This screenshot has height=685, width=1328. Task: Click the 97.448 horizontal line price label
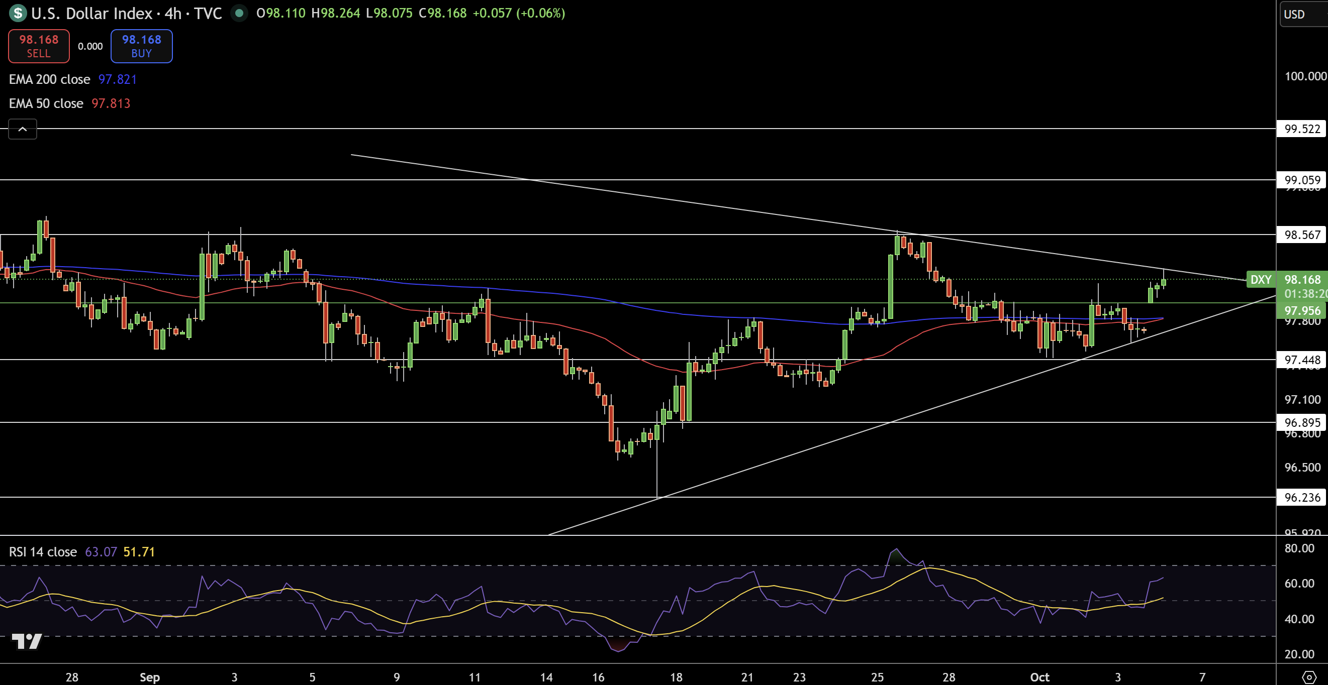click(x=1302, y=360)
